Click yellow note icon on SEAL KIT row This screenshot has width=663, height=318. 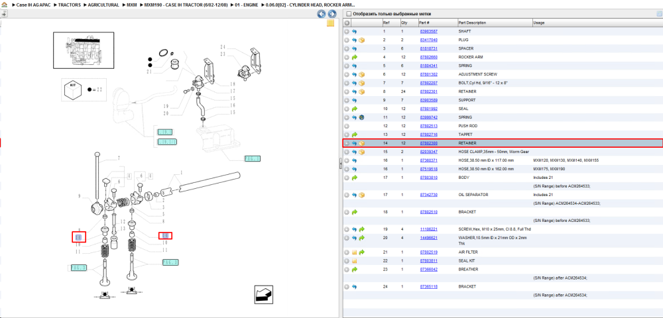354,261
